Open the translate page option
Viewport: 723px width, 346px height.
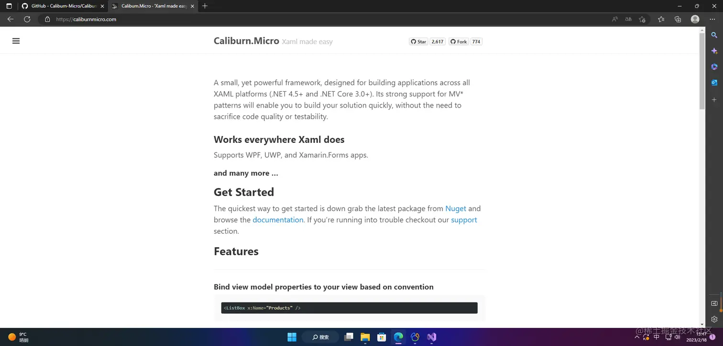point(628,19)
